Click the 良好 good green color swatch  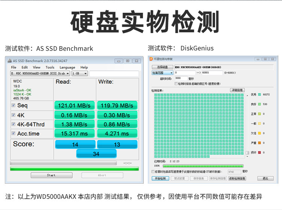pos(259,104)
